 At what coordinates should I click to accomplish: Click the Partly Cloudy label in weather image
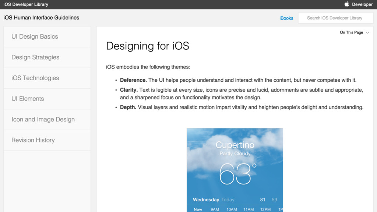point(235,153)
